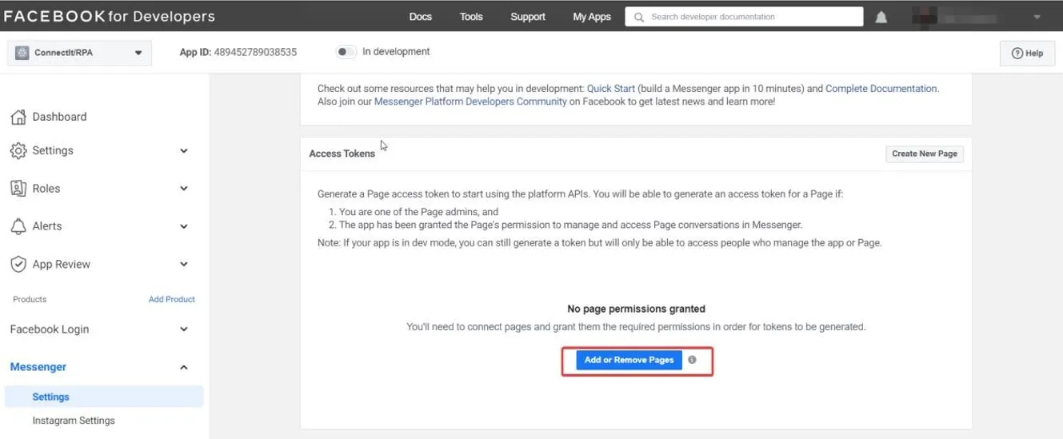Collapse the Messenger product section

[x=183, y=367]
